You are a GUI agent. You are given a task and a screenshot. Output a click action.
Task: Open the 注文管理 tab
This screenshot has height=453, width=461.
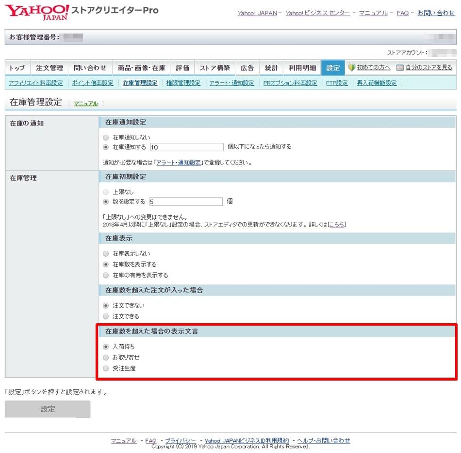tap(49, 68)
